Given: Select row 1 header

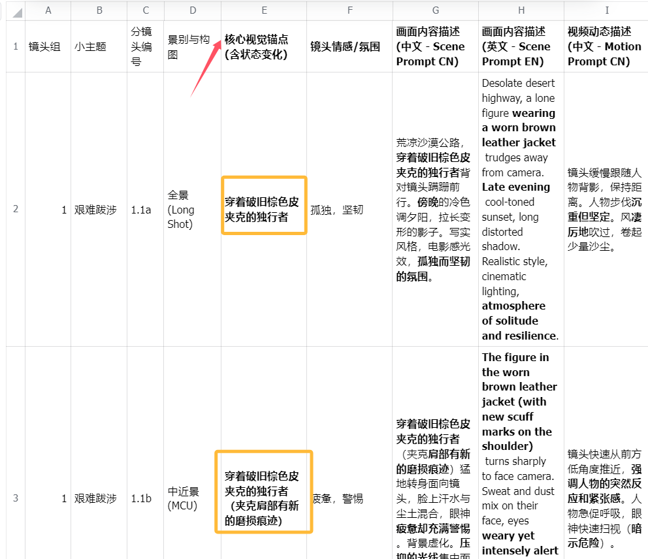Looking at the screenshot, I should (16, 46).
